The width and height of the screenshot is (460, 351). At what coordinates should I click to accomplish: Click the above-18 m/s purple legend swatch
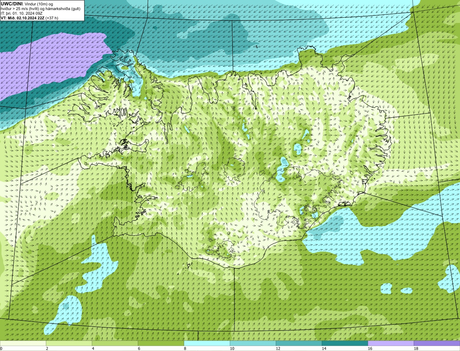(x=437, y=343)
